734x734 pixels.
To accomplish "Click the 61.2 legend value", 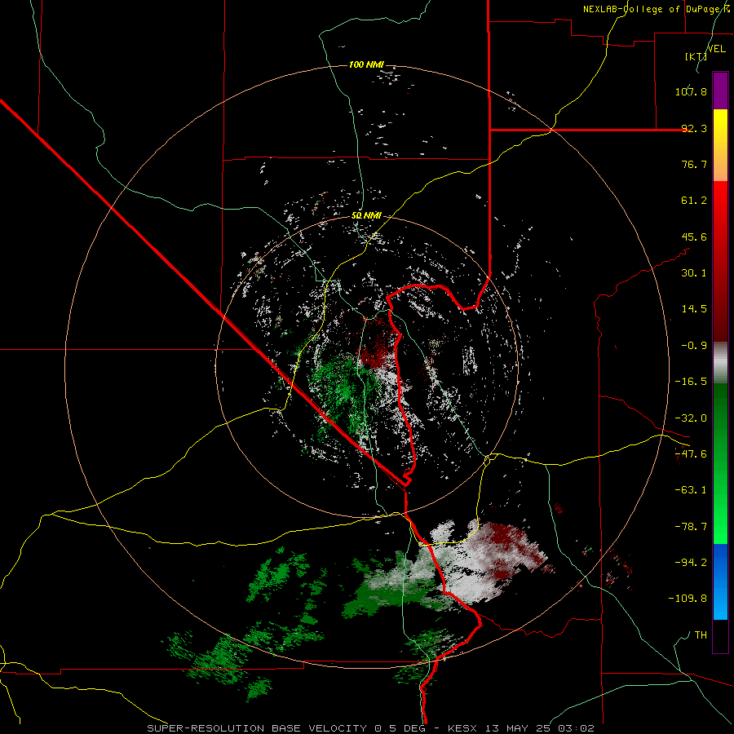I will 694,201.
